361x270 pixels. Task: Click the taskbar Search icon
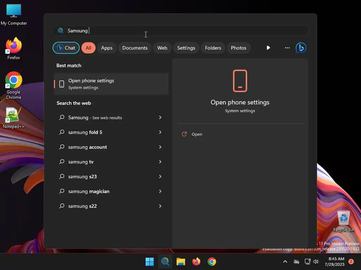click(x=165, y=262)
